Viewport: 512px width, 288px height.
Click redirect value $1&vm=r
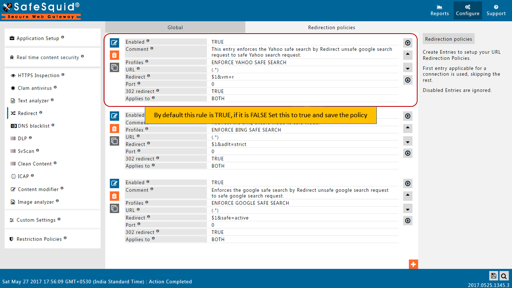[x=222, y=77]
